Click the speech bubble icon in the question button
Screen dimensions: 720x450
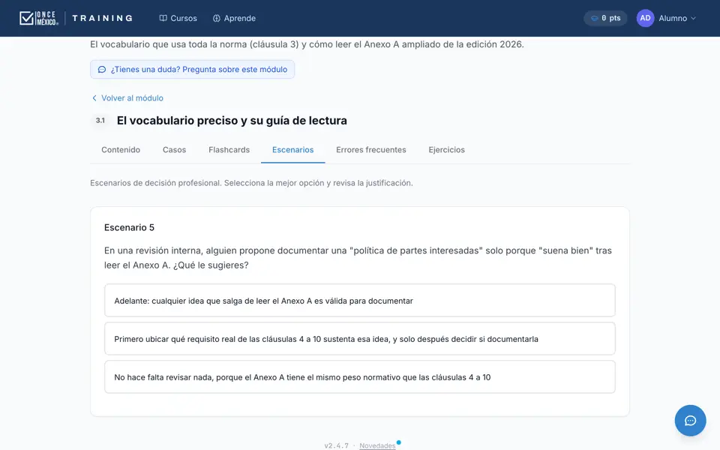point(102,69)
